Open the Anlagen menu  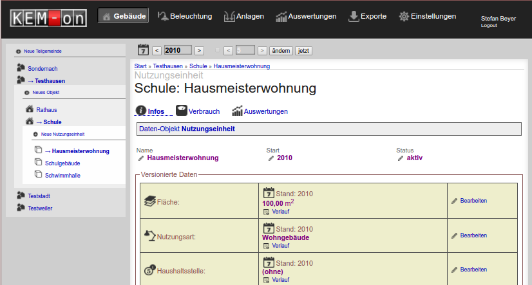(x=244, y=16)
